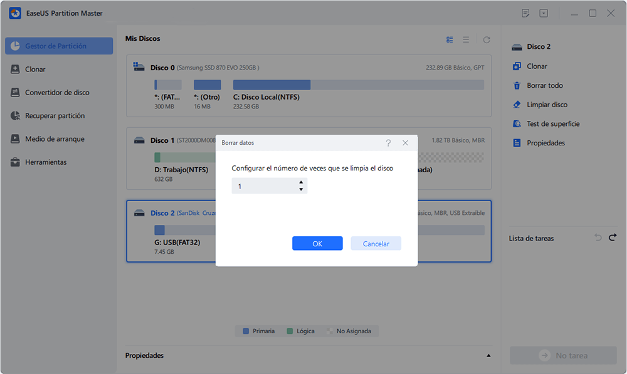Click the Disco 2 drive icon in list
This screenshot has width=627, height=374.
point(139,213)
